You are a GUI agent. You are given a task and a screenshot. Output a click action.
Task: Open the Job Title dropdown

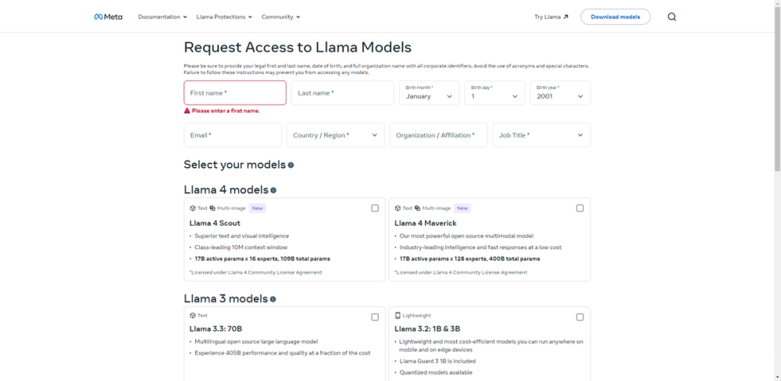(541, 135)
